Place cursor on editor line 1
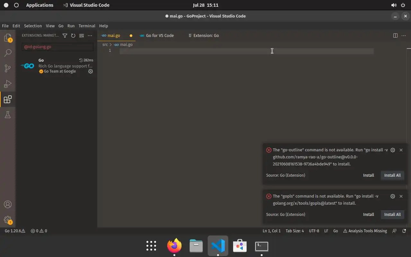 [x=246, y=51]
